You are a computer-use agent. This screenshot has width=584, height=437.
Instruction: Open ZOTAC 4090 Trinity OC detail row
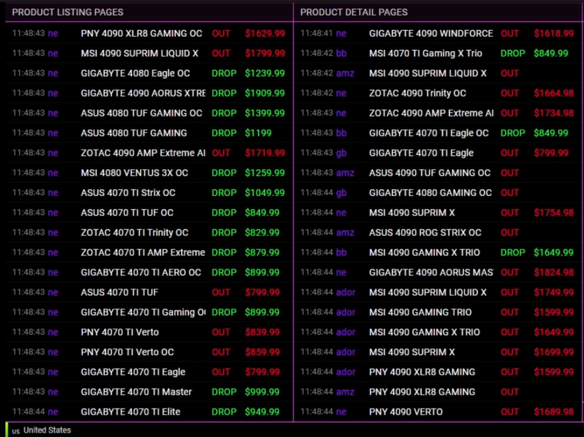click(418, 93)
